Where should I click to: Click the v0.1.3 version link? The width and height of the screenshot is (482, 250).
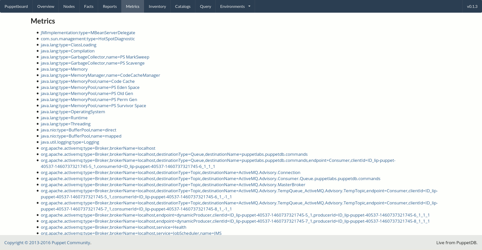pos(472,6)
